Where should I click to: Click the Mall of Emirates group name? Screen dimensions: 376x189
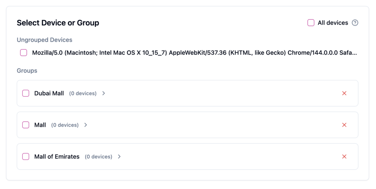[x=57, y=156]
